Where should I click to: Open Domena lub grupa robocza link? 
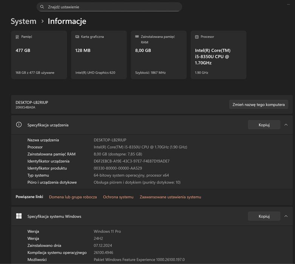coord(73,197)
